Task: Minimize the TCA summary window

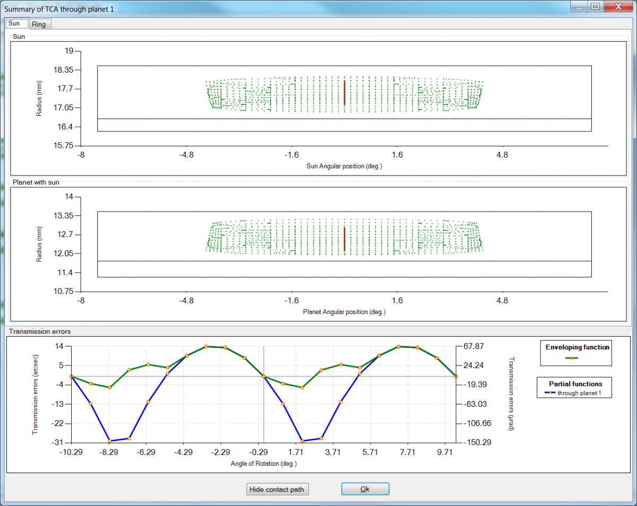Action: [580, 7]
